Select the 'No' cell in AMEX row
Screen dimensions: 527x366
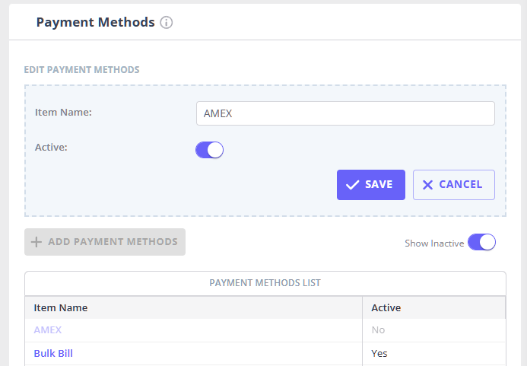tap(378, 330)
